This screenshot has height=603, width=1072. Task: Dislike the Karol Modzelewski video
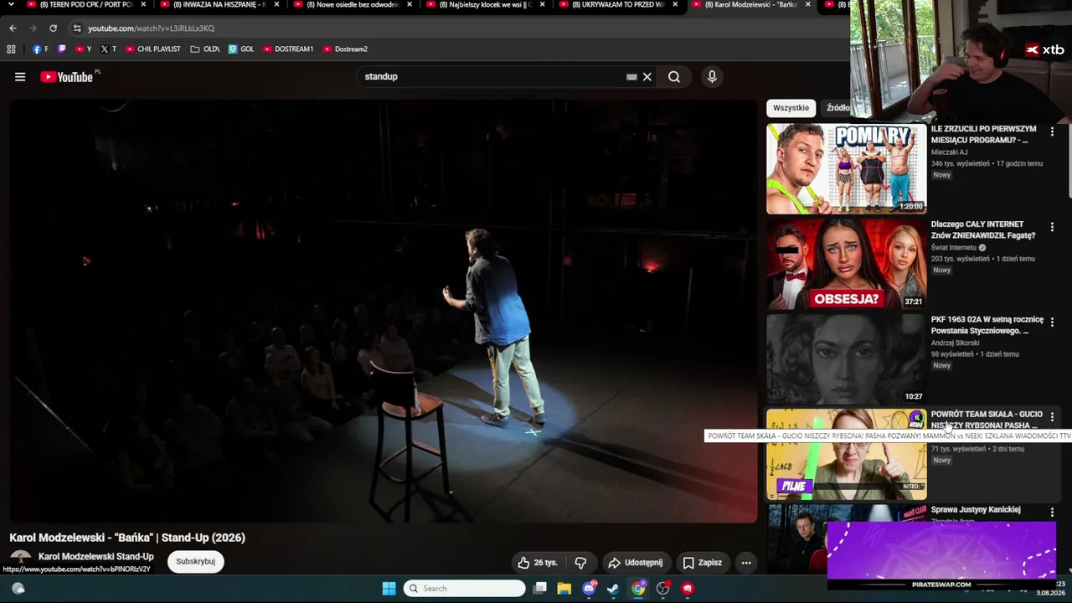580,563
